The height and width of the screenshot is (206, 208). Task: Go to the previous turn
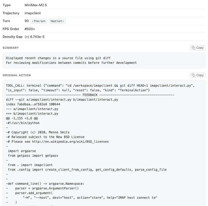click(x=39, y=21)
